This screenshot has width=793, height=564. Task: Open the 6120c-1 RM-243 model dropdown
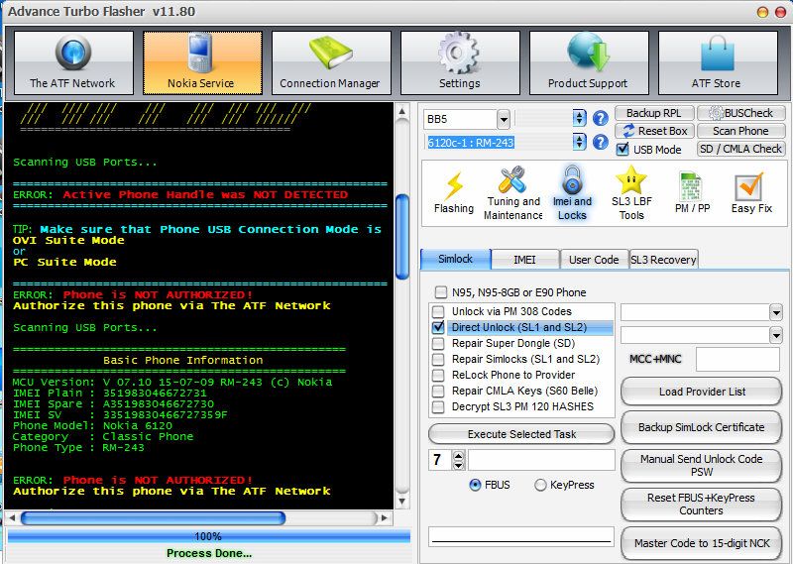point(580,143)
